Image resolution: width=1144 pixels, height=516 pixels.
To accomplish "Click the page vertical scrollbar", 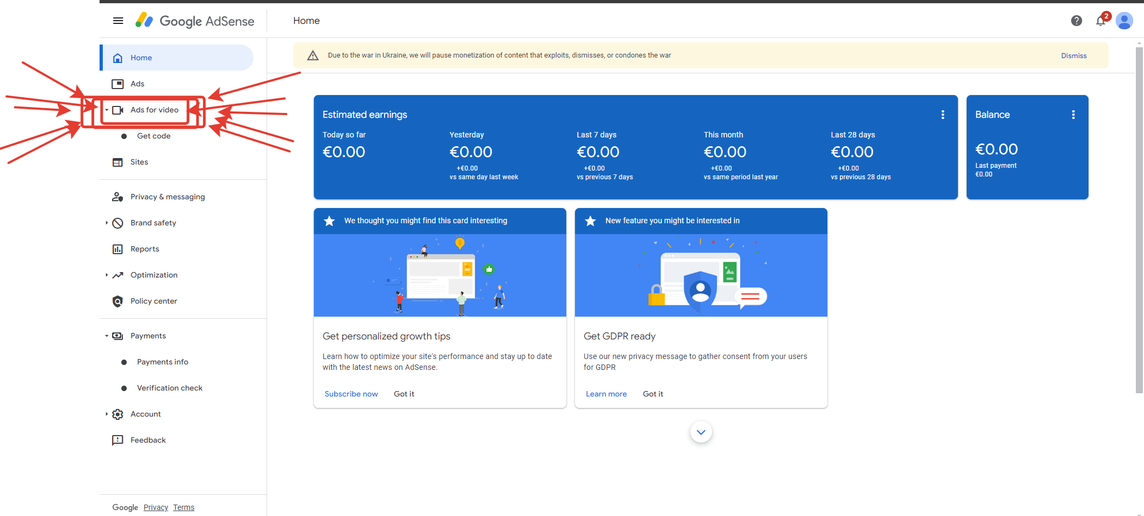I will coord(1140,220).
